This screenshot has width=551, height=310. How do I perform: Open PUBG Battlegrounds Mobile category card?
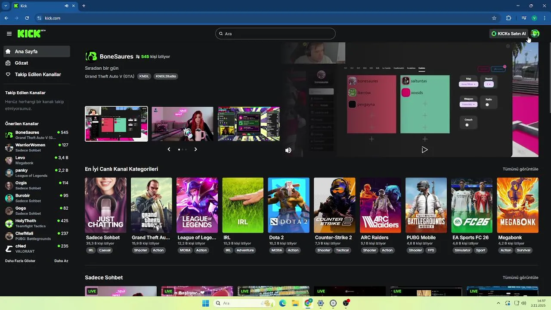[x=426, y=205]
